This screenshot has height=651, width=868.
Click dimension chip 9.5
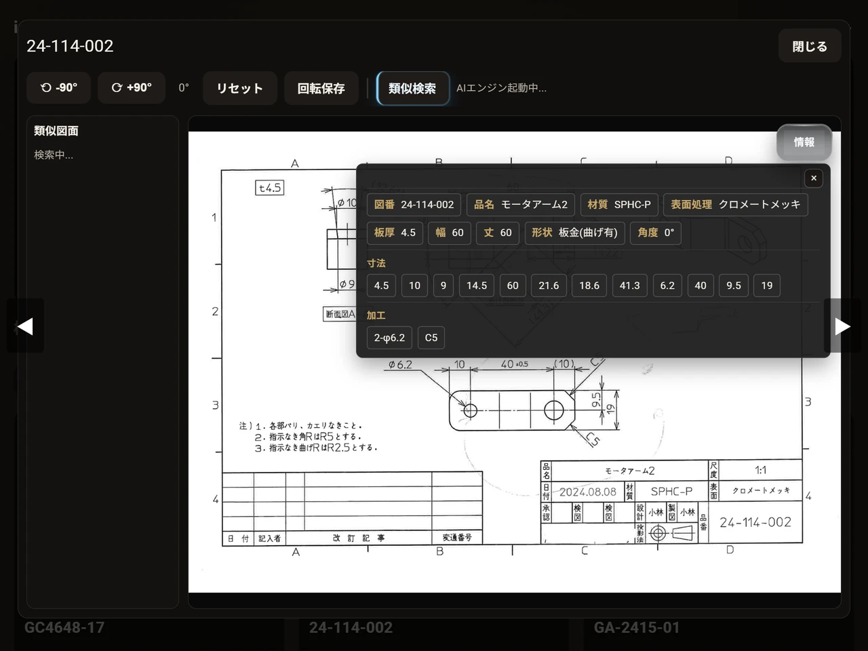734,285
